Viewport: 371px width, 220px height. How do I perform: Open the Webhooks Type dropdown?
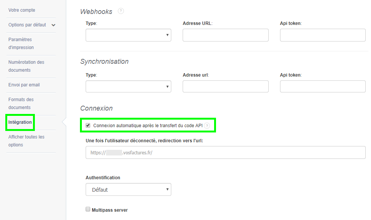[x=128, y=35]
